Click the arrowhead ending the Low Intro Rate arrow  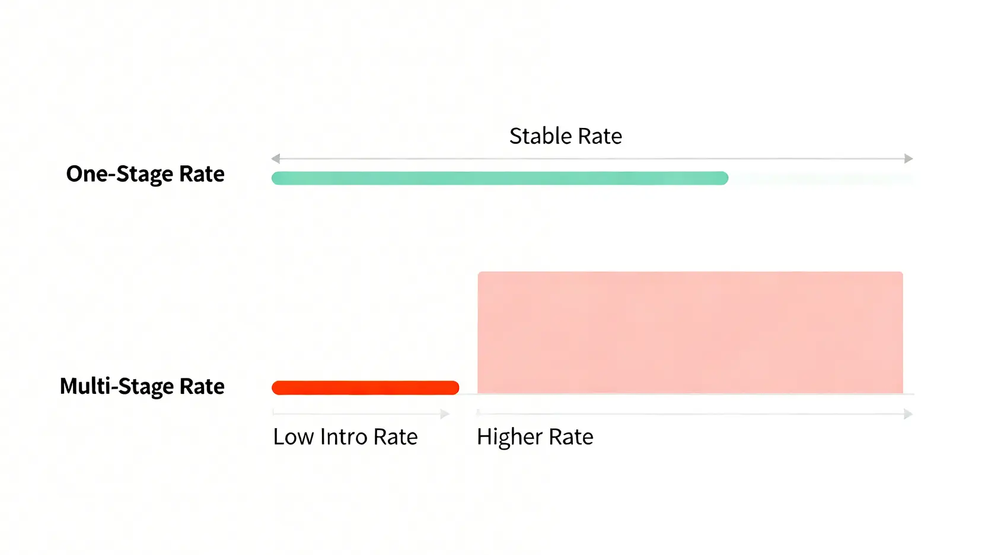click(445, 414)
